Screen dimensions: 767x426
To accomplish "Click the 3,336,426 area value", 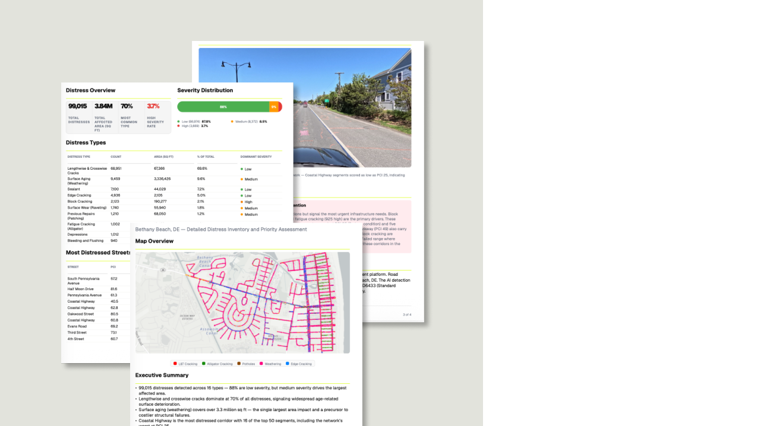I will coord(162,179).
